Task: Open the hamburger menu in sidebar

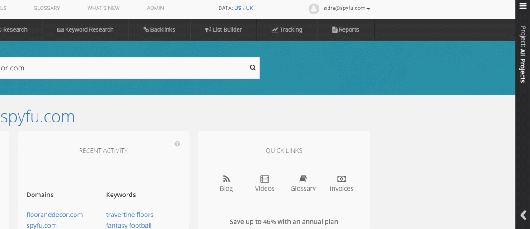Action: [523, 6]
